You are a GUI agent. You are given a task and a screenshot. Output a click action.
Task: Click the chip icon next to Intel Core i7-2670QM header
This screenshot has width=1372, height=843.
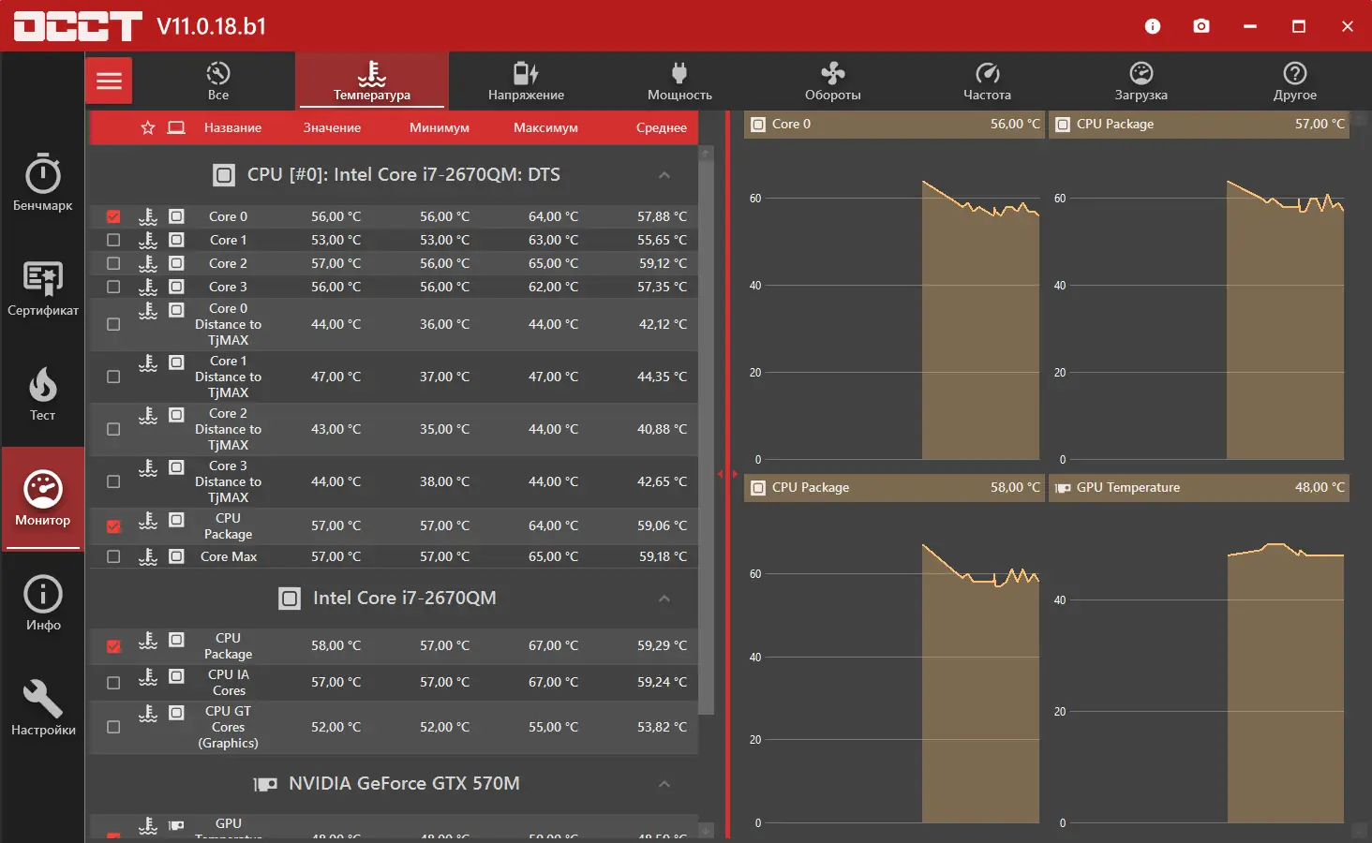tap(290, 599)
